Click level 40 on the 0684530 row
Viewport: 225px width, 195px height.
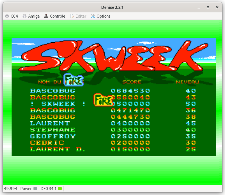tap(191, 91)
